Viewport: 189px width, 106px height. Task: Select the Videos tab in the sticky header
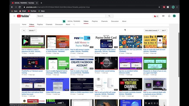[x=86, y=21]
